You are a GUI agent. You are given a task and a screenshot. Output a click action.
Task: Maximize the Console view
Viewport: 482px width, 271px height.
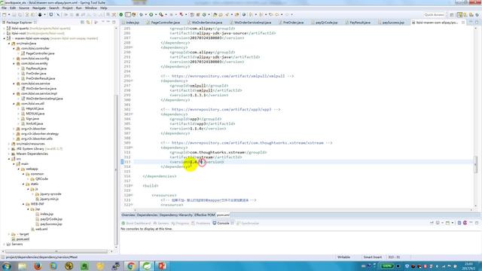pyautogui.click(x=477, y=223)
